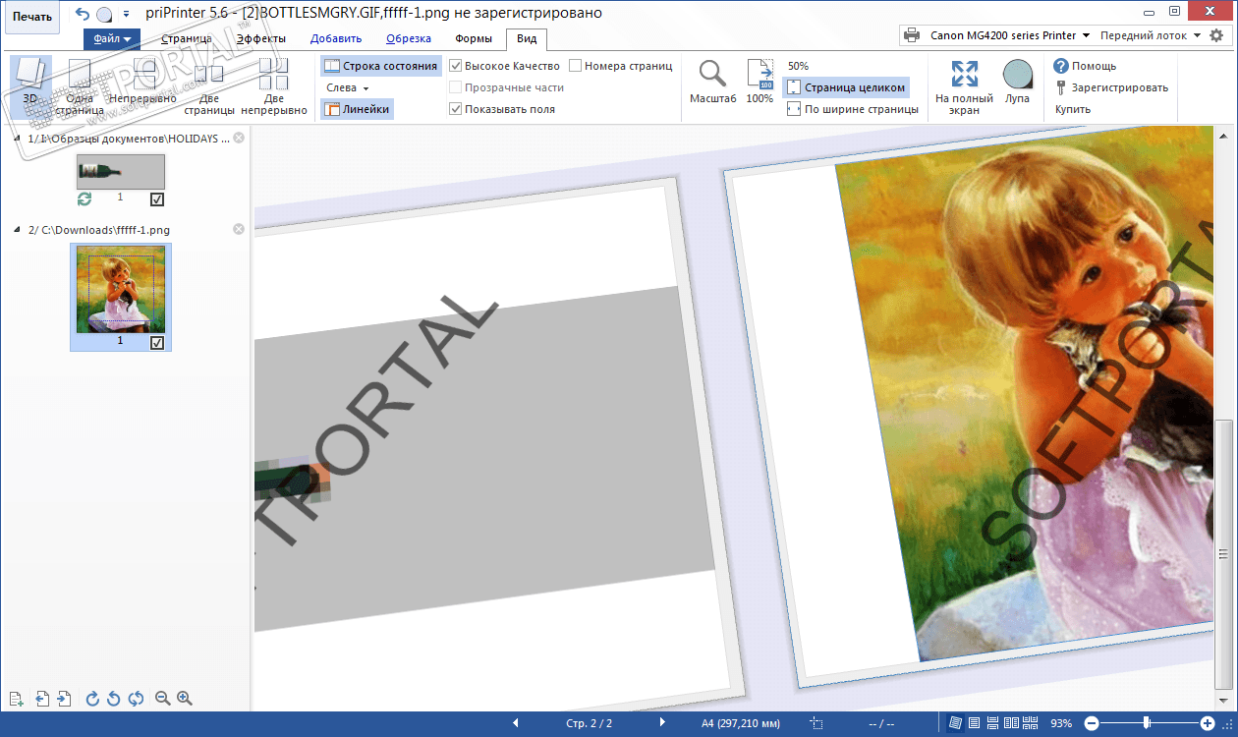Open the Масштаб magnifier tool

(712, 82)
